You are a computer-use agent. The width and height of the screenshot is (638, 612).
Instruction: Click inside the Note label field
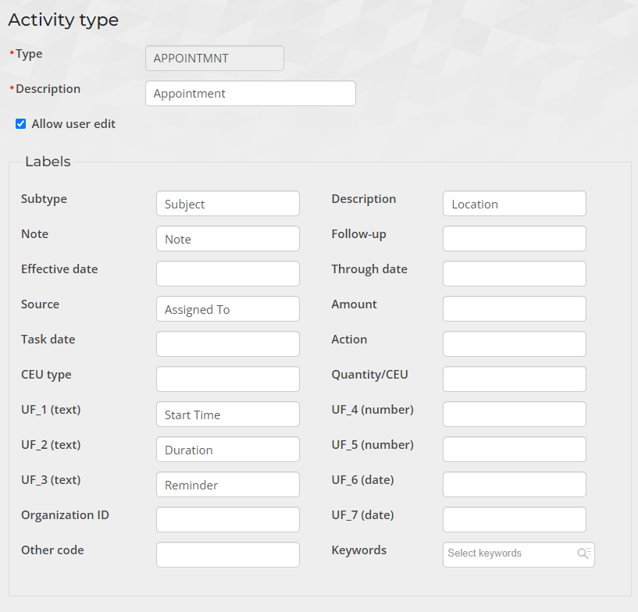click(227, 238)
